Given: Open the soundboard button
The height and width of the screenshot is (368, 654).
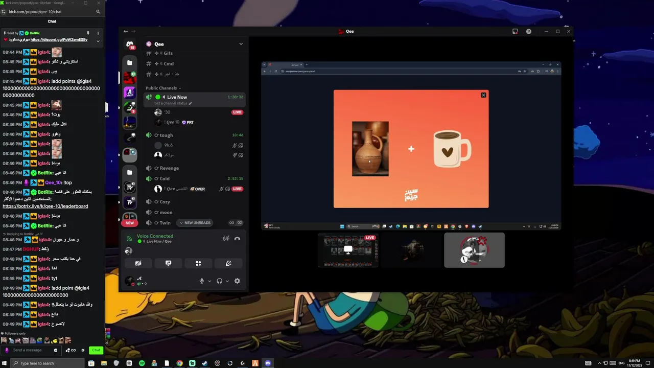Looking at the screenshot, I should tap(228, 263).
